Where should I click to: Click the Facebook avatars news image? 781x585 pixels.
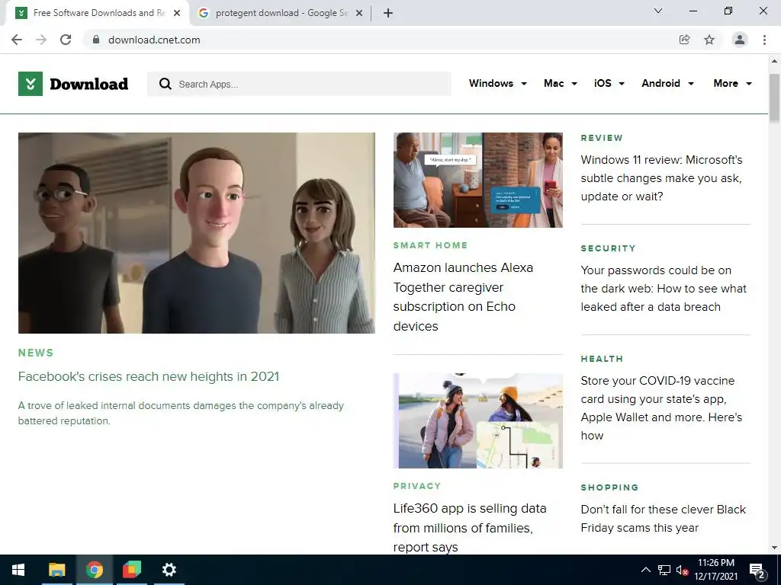(197, 233)
